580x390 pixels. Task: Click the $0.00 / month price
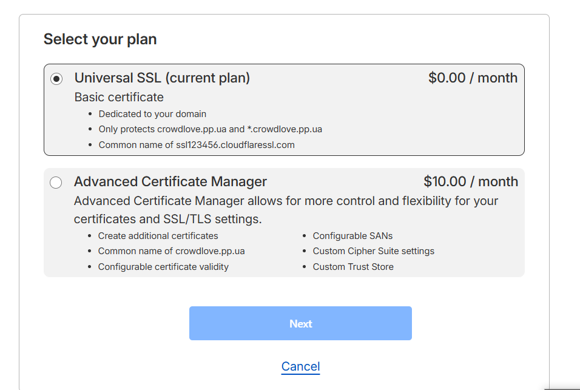(473, 78)
